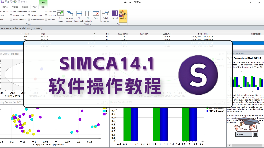Screen dimensions: 264x148
Task: Open the Analyze ribbon tab
Action: (15, 7)
